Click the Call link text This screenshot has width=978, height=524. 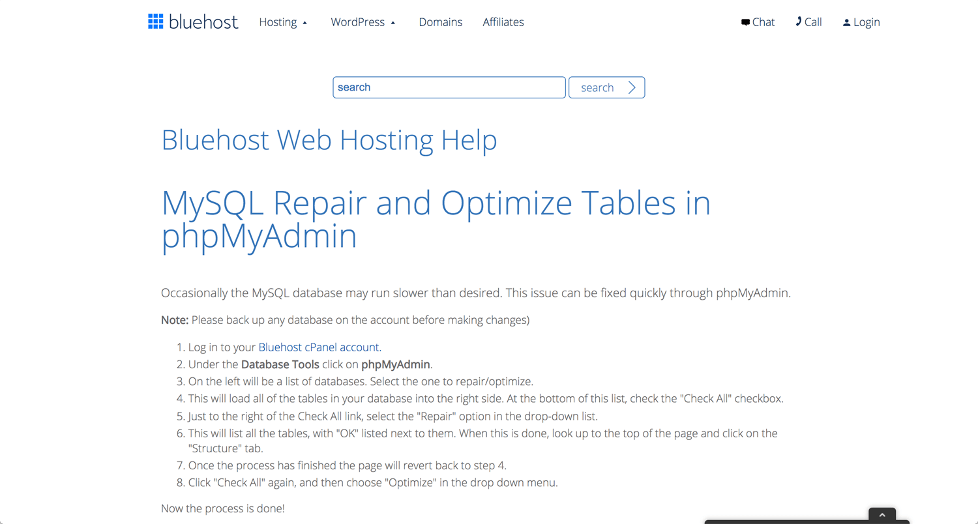coord(813,22)
